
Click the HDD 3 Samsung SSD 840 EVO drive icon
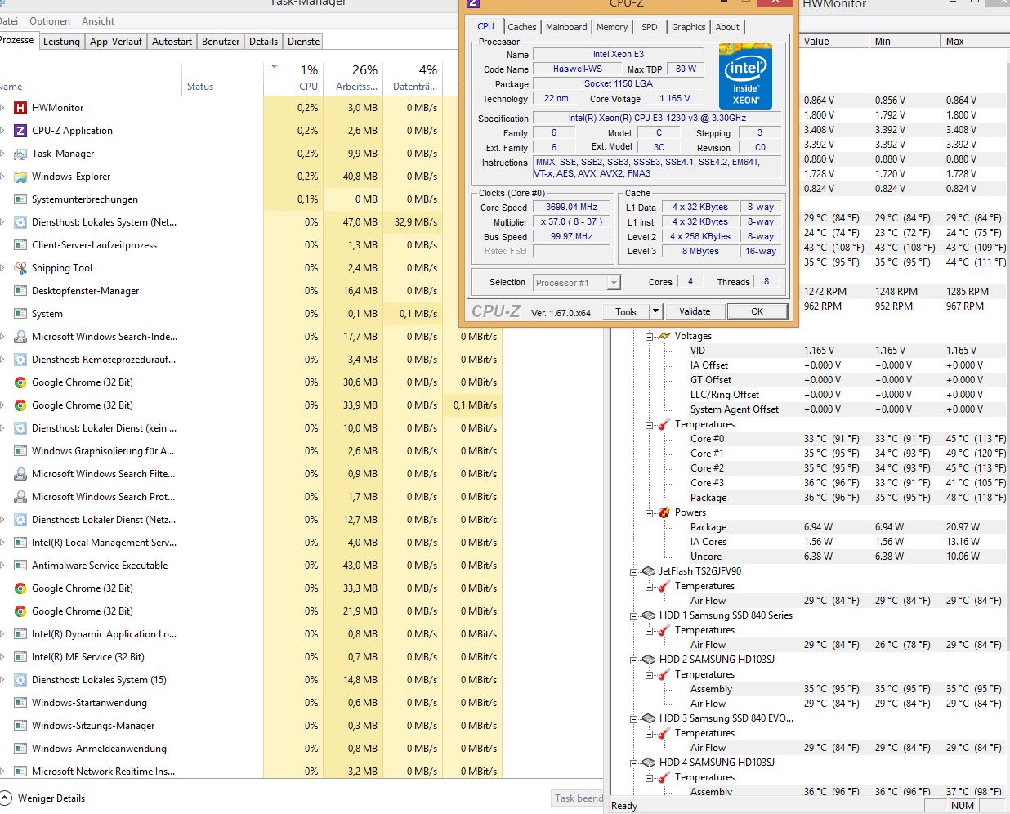(x=648, y=718)
